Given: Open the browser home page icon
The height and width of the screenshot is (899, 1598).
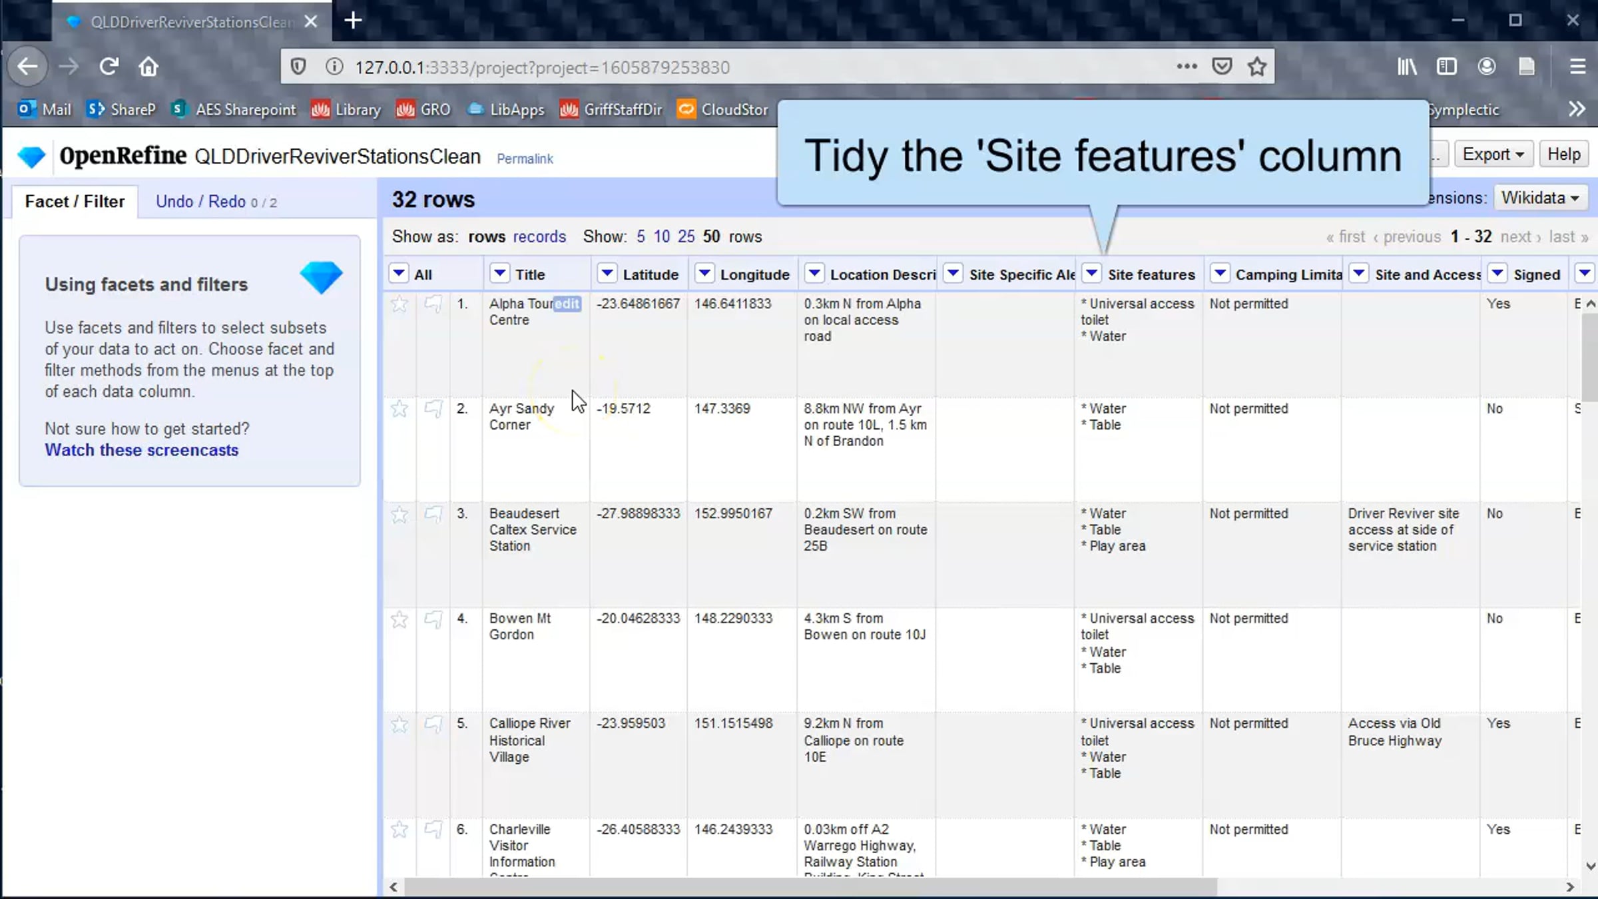Looking at the screenshot, I should [148, 67].
